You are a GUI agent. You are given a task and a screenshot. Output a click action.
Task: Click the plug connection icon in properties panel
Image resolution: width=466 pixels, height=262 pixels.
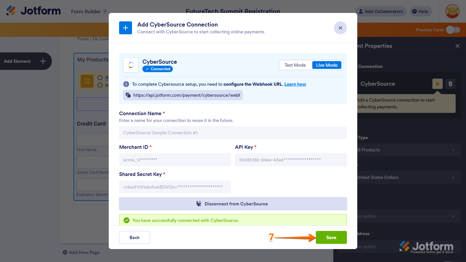tap(438, 84)
